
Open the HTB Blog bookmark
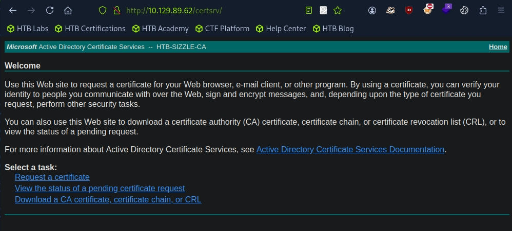(x=333, y=29)
